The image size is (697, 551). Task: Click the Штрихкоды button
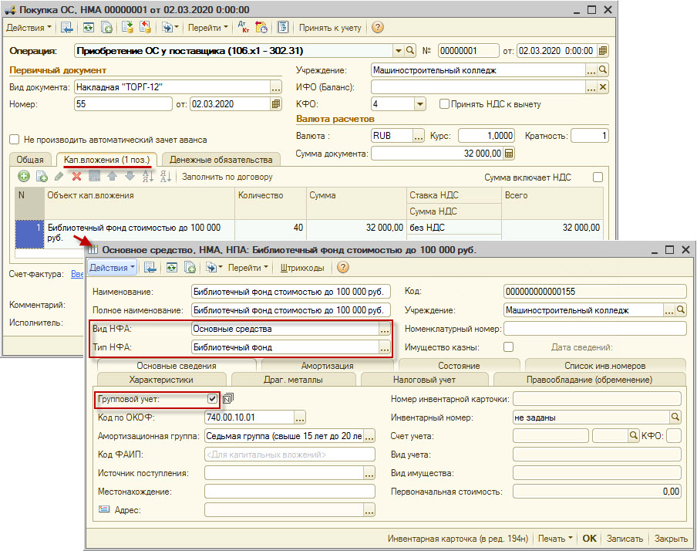(x=302, y=268)
